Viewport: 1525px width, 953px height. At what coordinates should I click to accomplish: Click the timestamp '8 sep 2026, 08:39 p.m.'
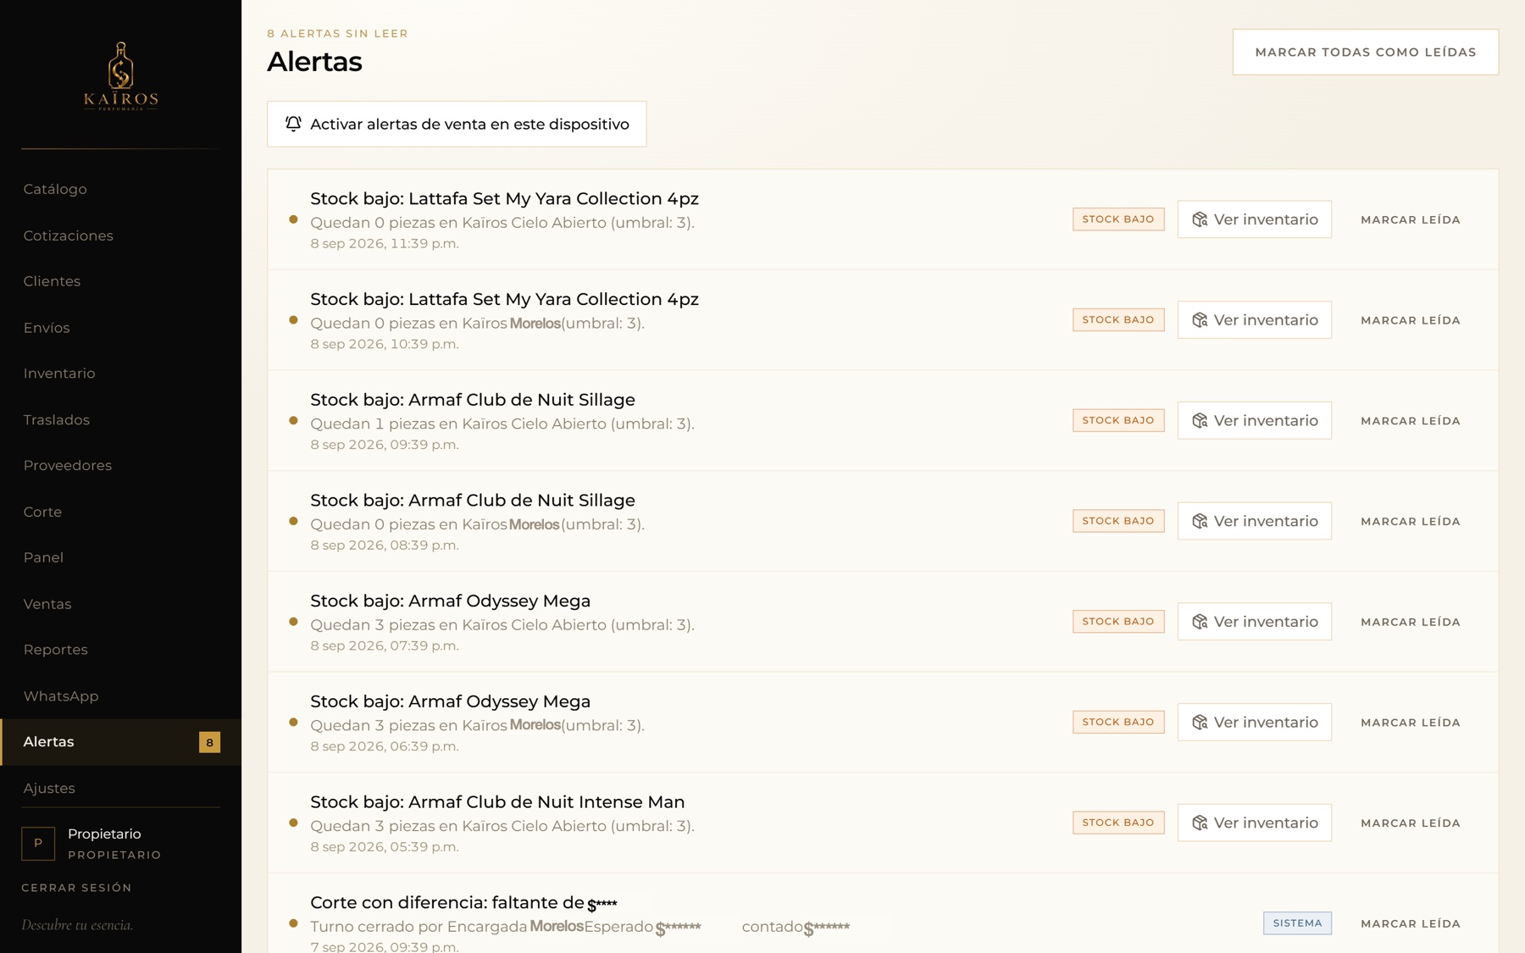(x=385, y=546)
